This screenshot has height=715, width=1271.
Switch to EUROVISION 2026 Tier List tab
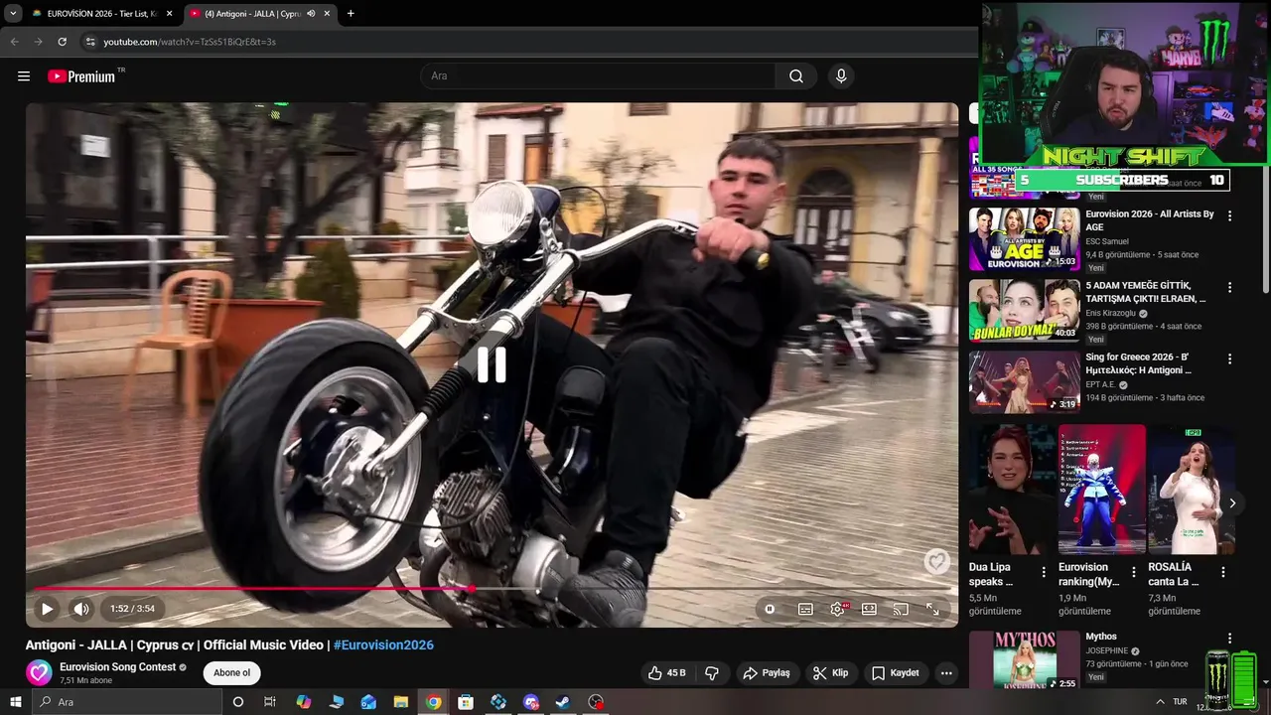[x=102, y=14]
